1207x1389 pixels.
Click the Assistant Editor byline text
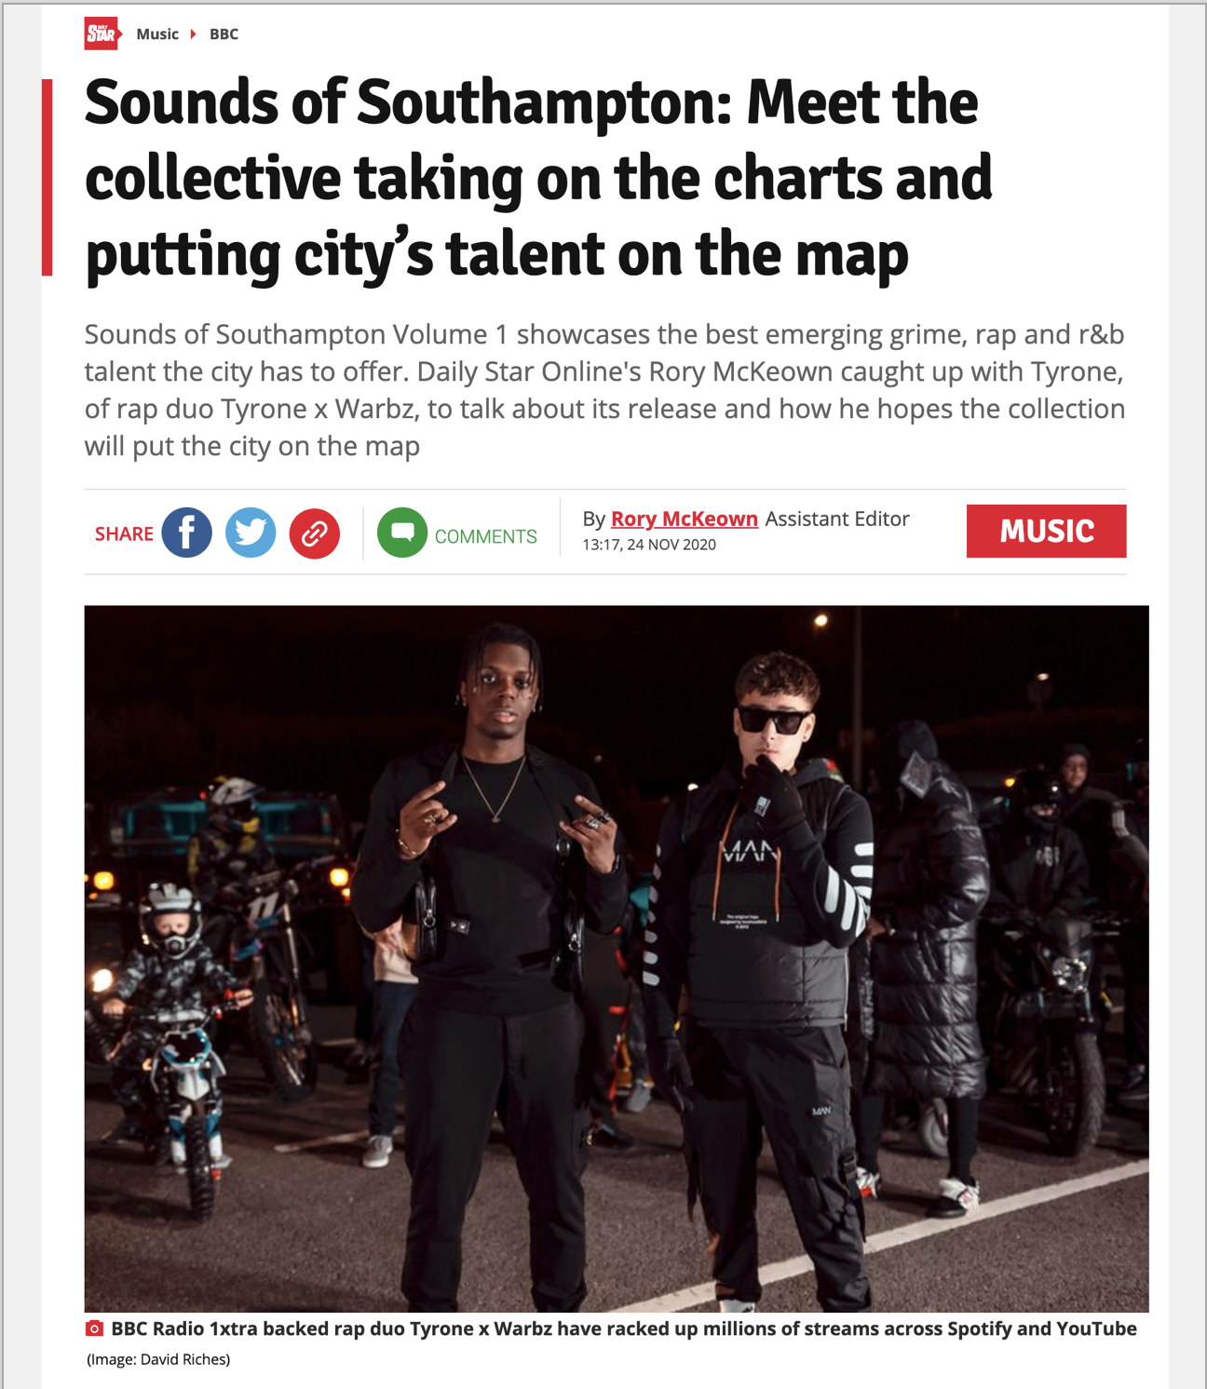coord(837,519)
